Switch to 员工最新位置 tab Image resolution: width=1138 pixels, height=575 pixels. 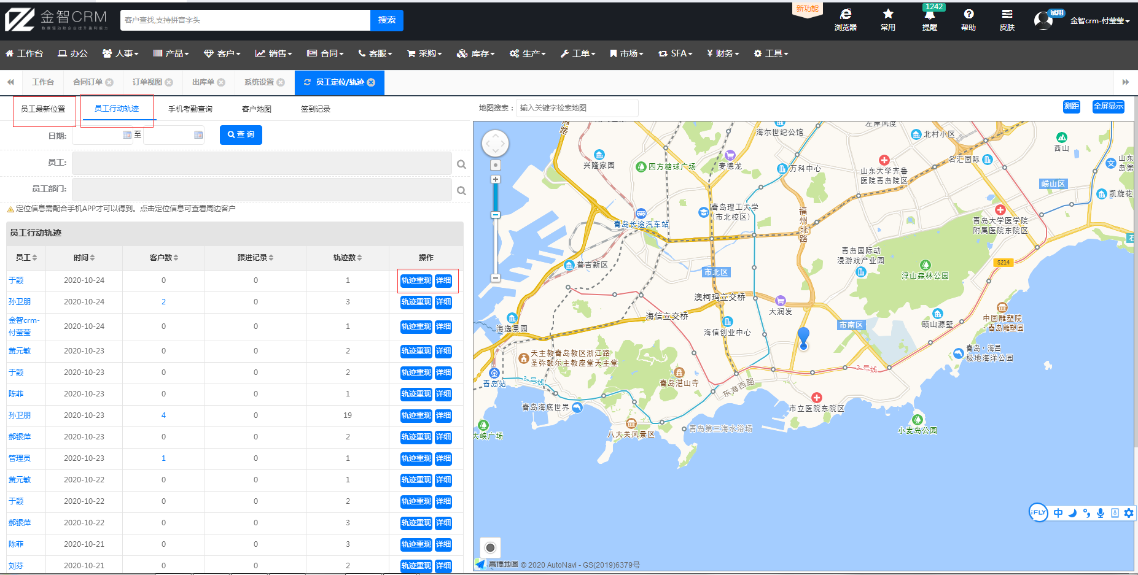tap(43, 109)
